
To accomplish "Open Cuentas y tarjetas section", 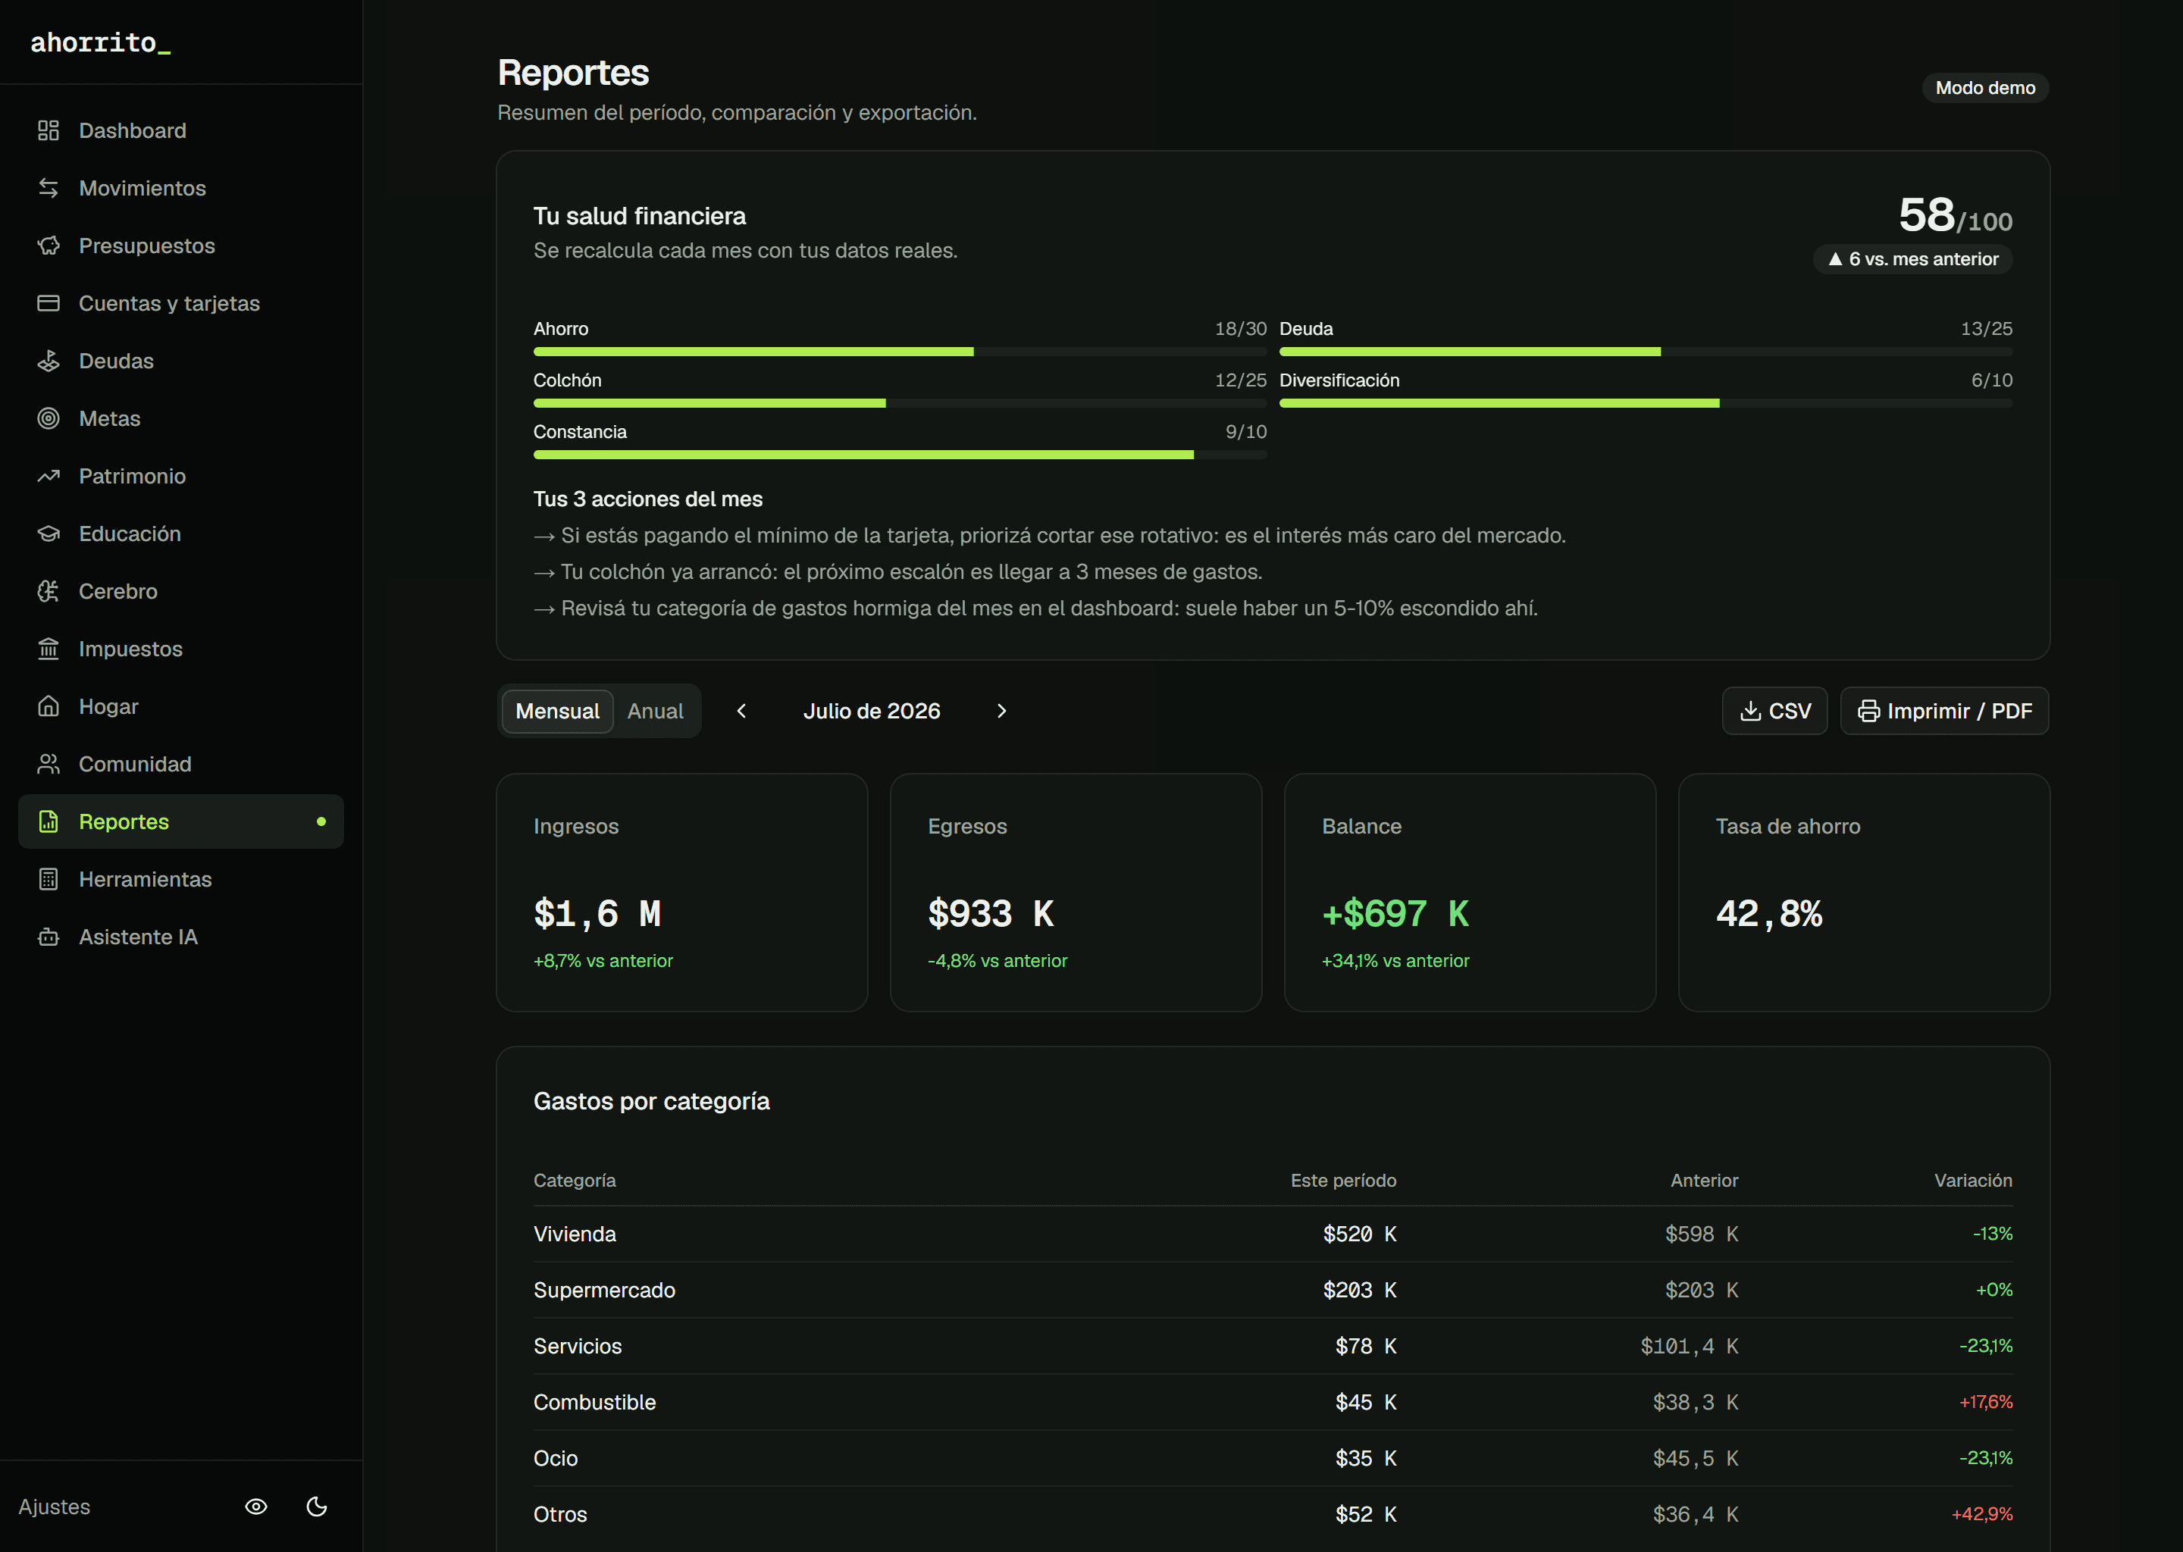I will tap(180, 303).
